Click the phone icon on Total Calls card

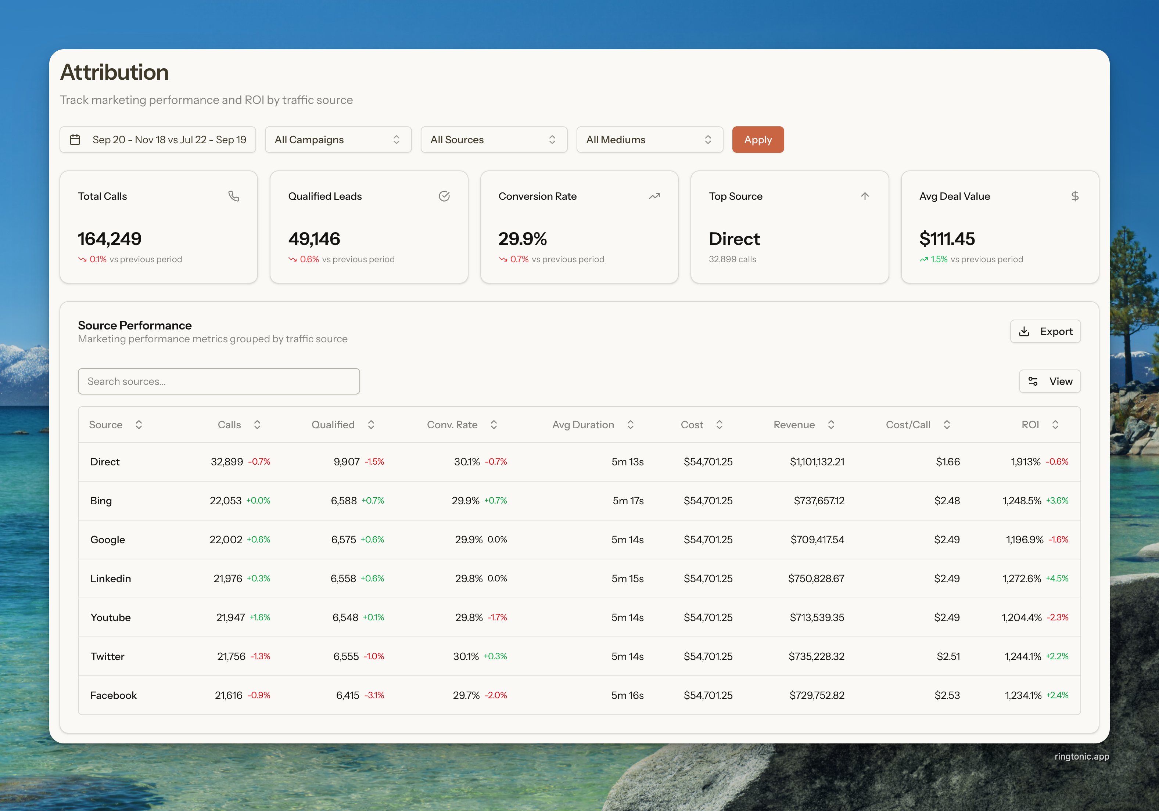(233, 196)
